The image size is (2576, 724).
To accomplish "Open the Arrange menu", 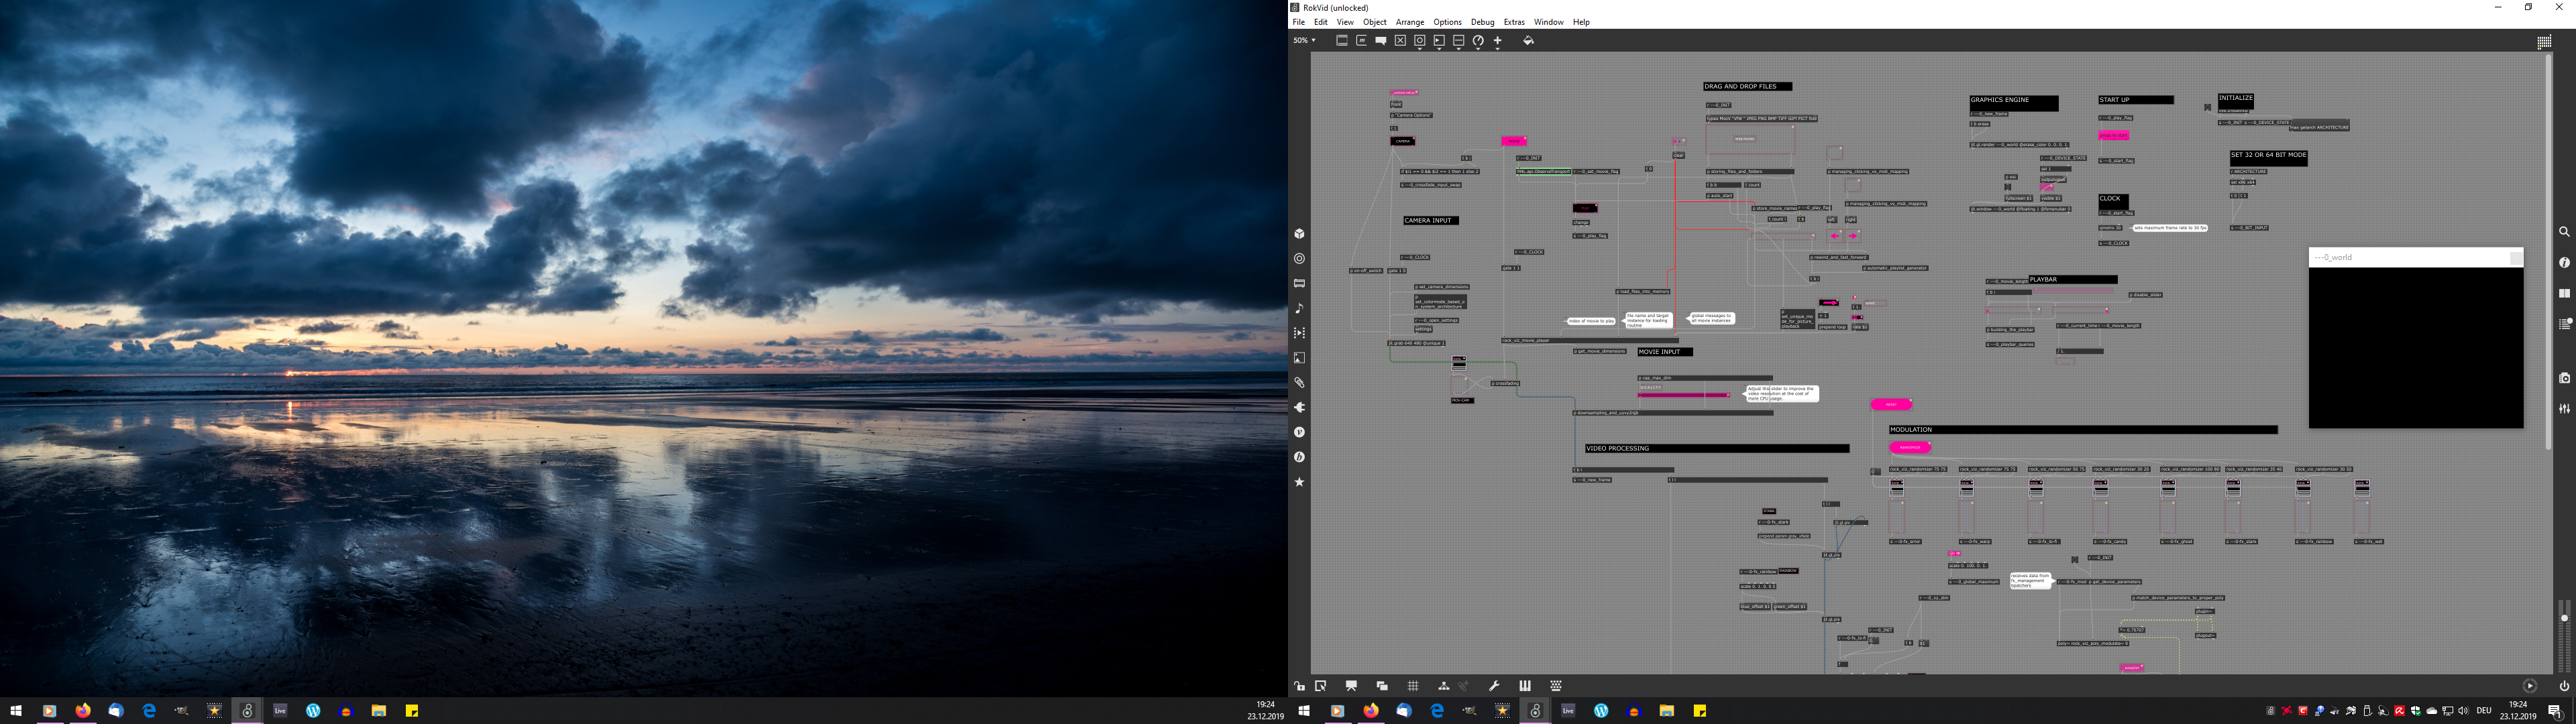I will click(1410, 22).
